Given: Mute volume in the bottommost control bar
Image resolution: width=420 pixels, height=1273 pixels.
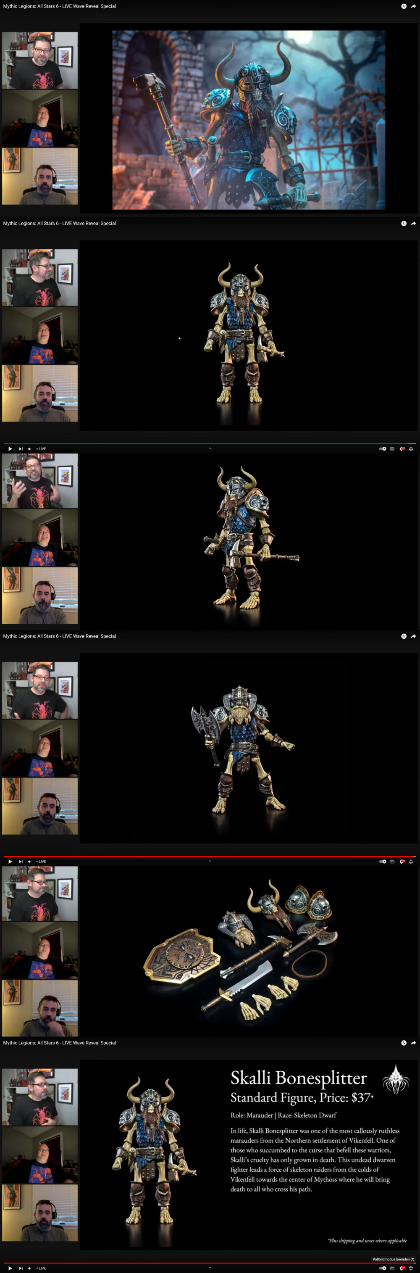Looking at the screenshot, I should click(30, 1268).
